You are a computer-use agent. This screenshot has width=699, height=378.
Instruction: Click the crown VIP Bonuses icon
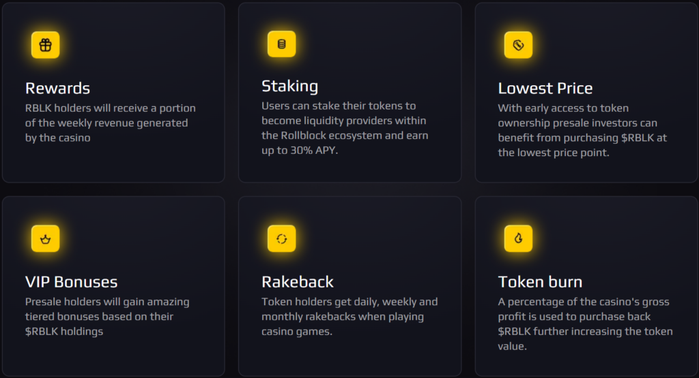tap(45, 238)
